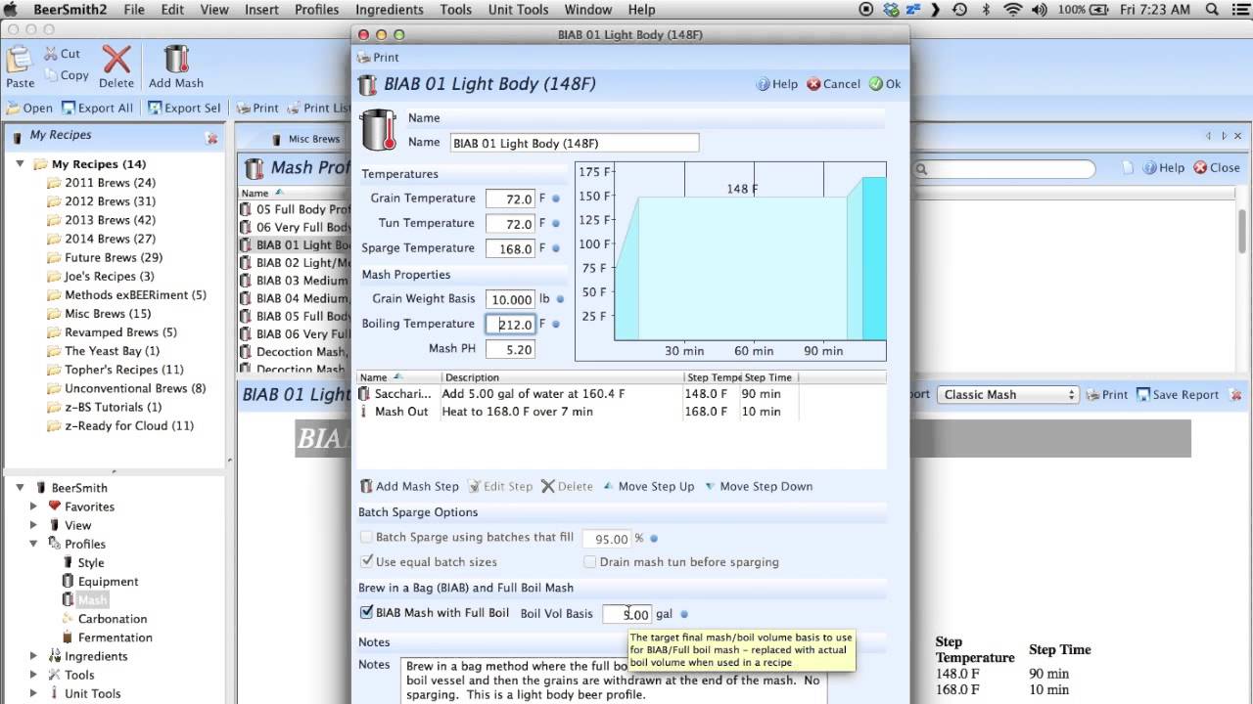This screenshot has height=704, width=1253.
Task: Click Delete step button
Action: pos(567,486)
